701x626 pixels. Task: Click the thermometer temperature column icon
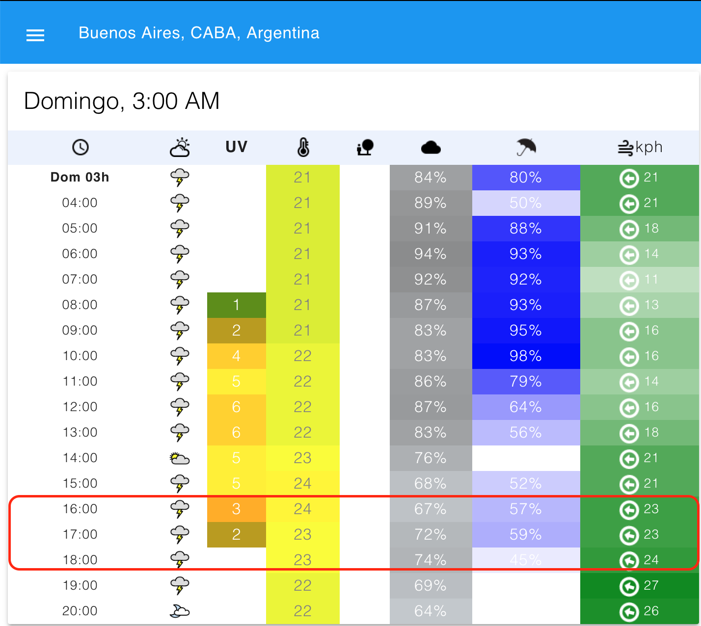(303, 147)
